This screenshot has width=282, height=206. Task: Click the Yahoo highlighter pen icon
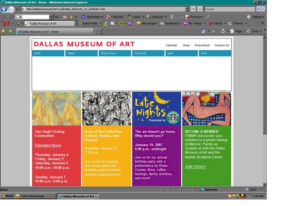tap(106, 23)
